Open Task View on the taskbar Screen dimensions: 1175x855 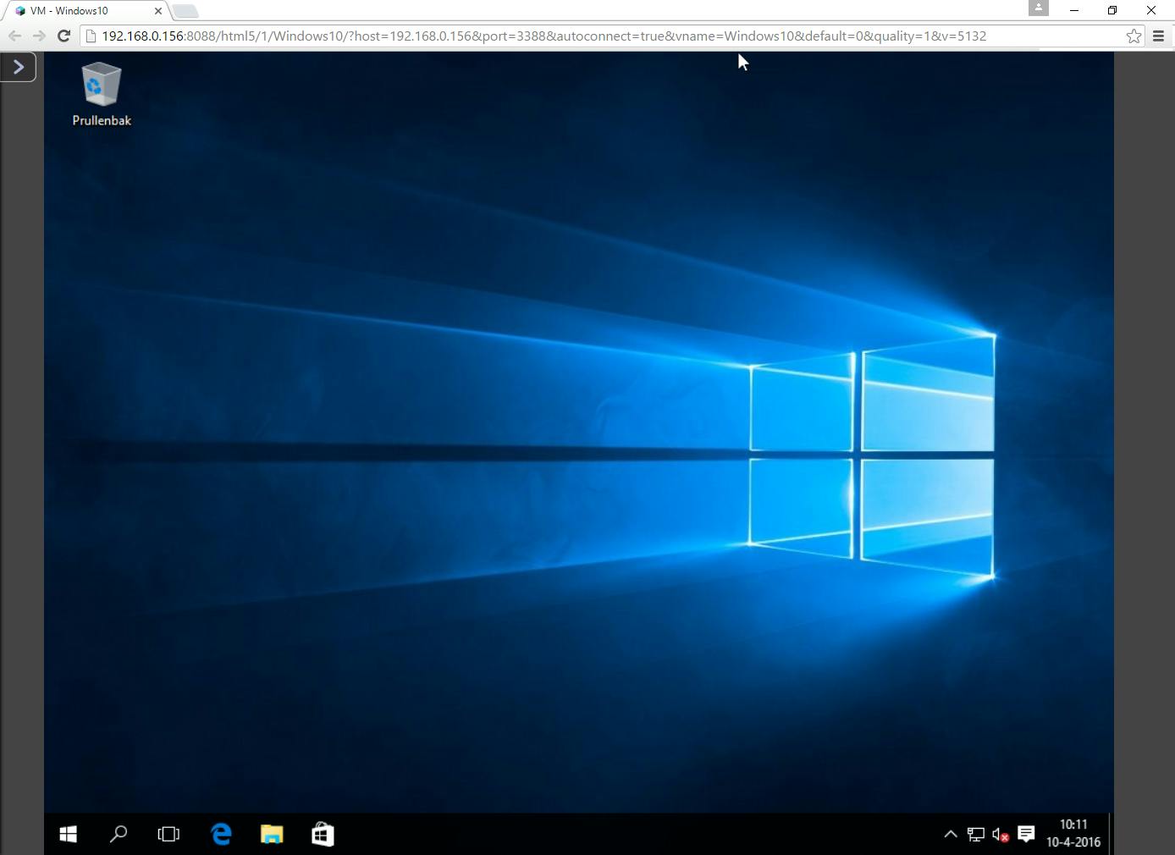(168, 835)
